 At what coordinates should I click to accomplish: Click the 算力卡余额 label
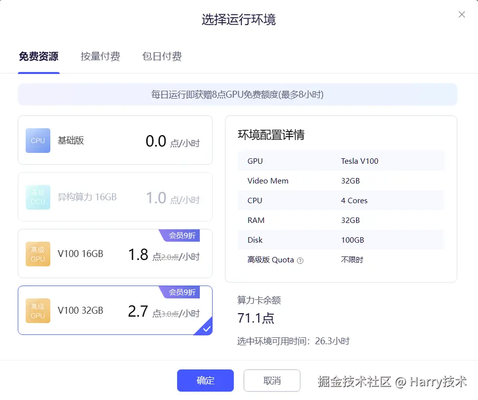[x=259, y=300]
